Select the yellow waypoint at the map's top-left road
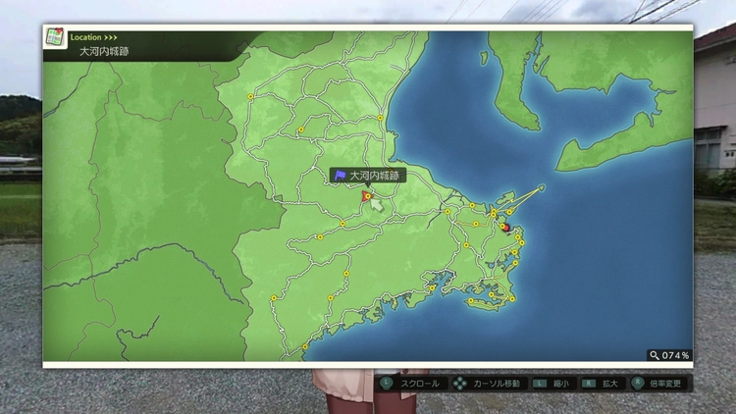Viewport: 736px width, 414px height. point(250,96)
